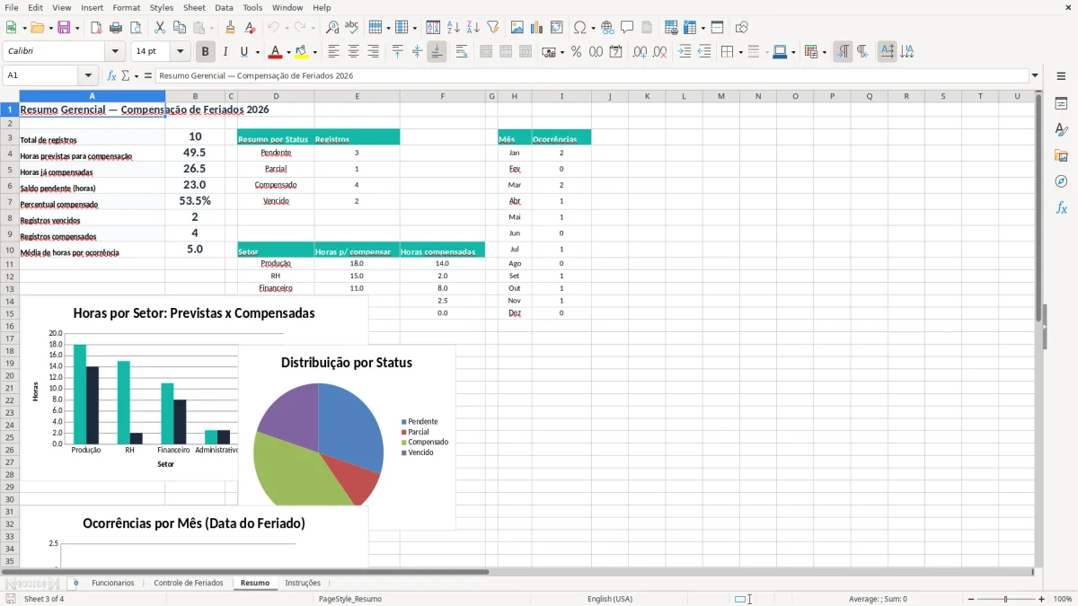Align text right
Screen dimensions: 1078x606
pos(374,52)
